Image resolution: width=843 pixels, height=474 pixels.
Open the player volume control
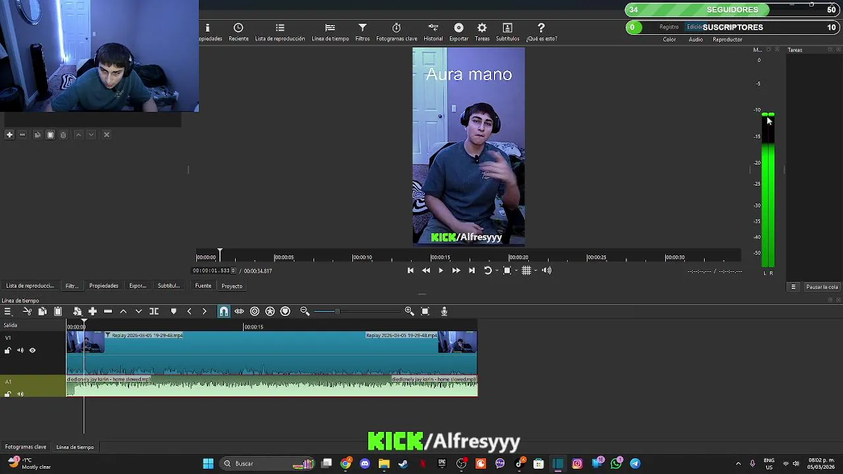coord(547,271)
